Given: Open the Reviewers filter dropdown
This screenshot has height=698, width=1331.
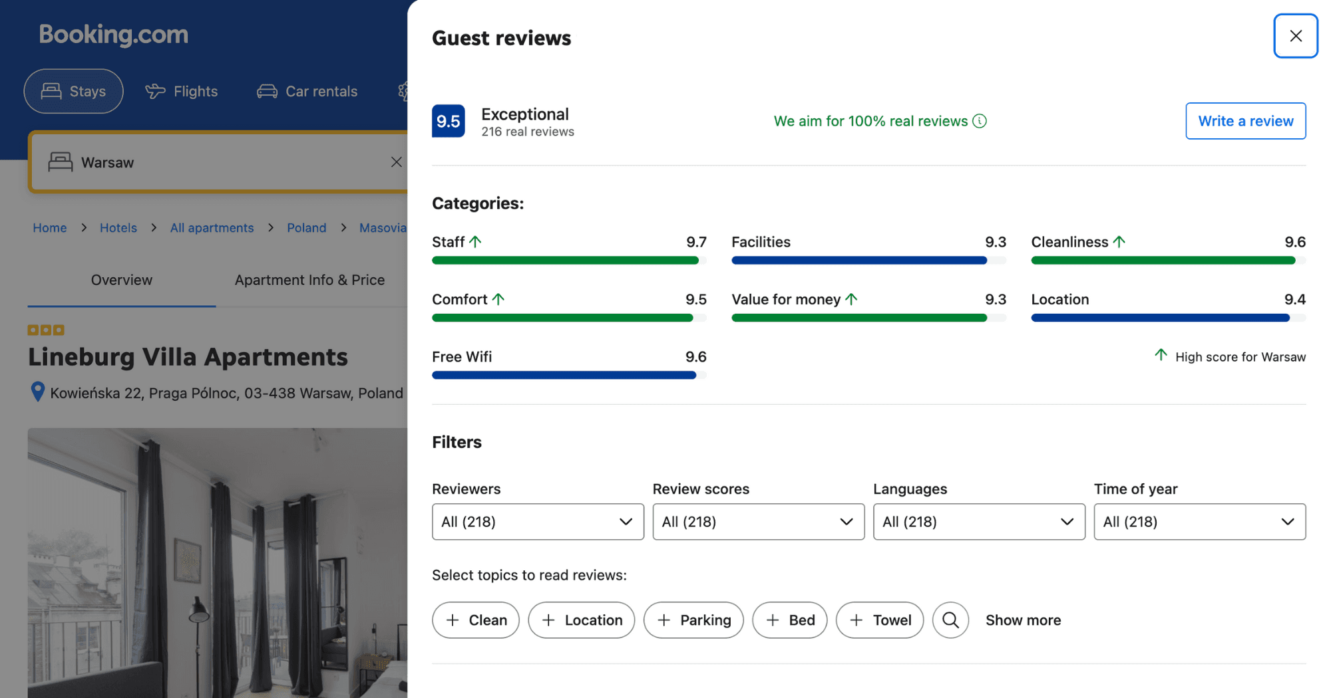Looking at the screenshot, I should pos(537,522).
